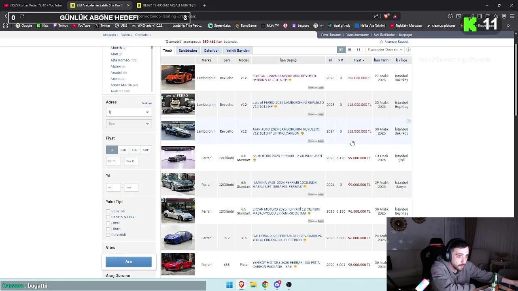Open the cleanup.pictures bookmark
Screen dimensions: 518x291
(441, 25)
